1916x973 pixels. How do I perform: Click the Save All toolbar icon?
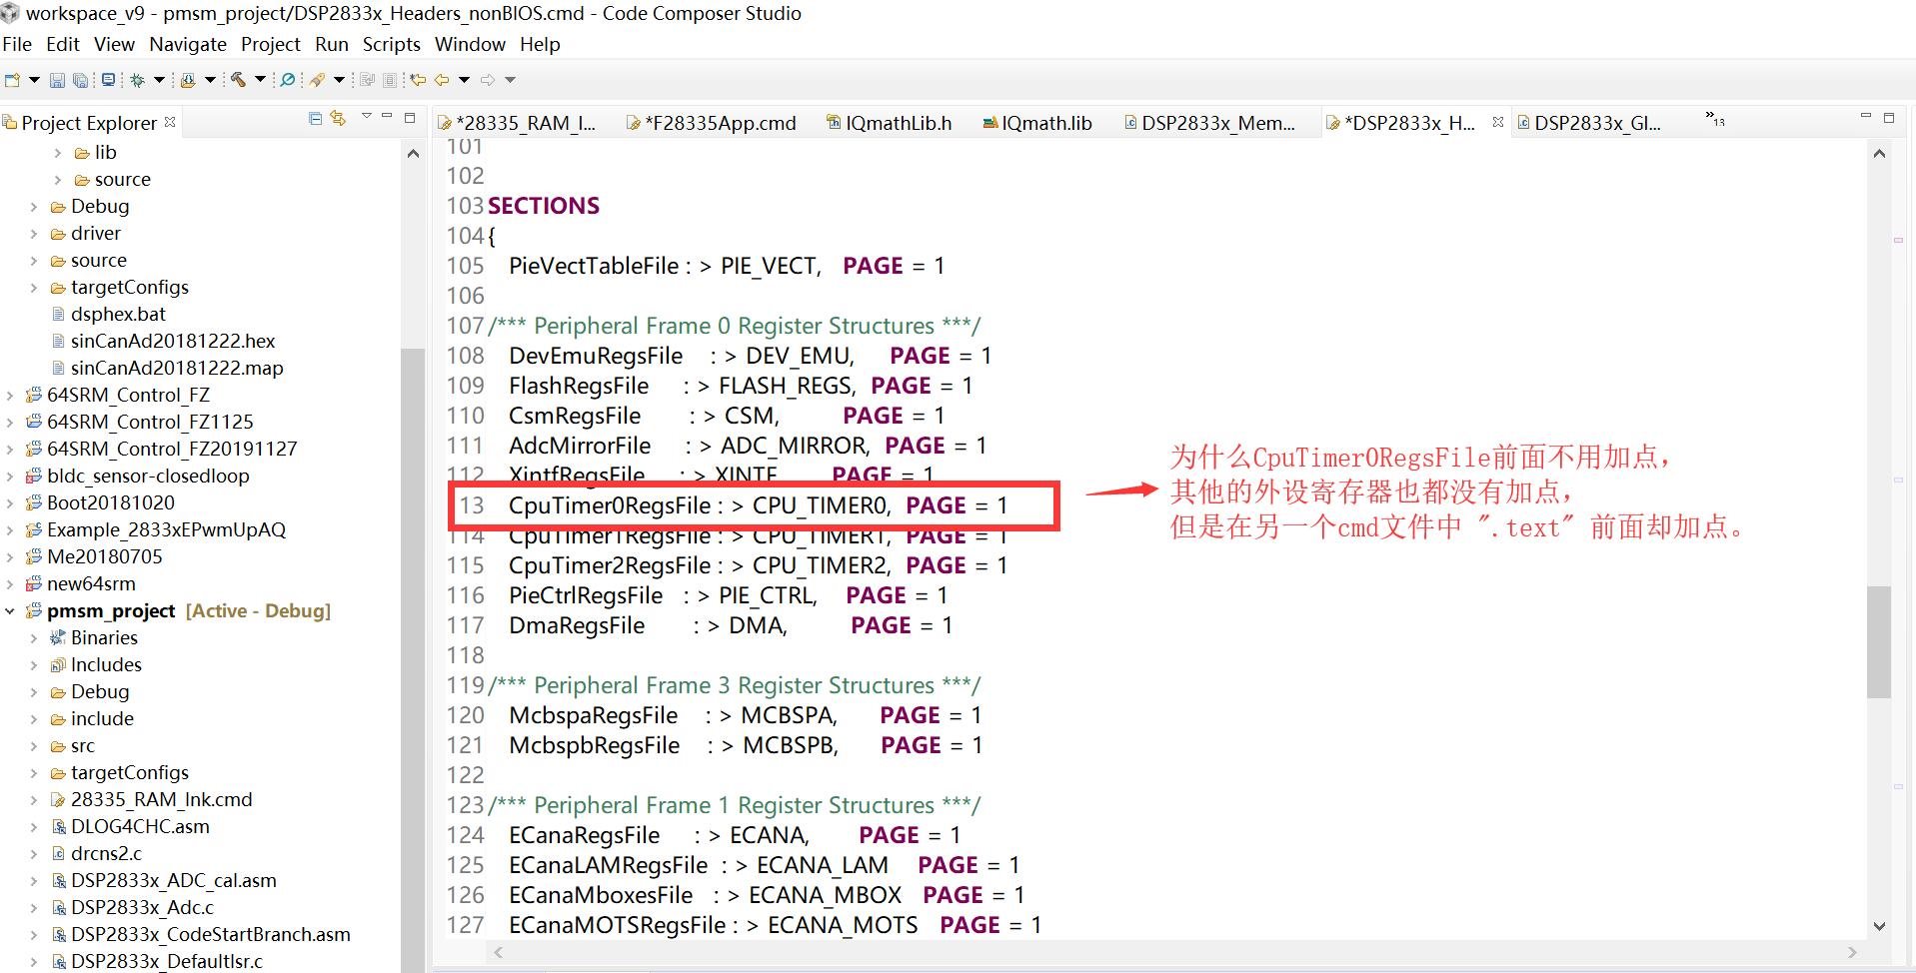point(80,80)
